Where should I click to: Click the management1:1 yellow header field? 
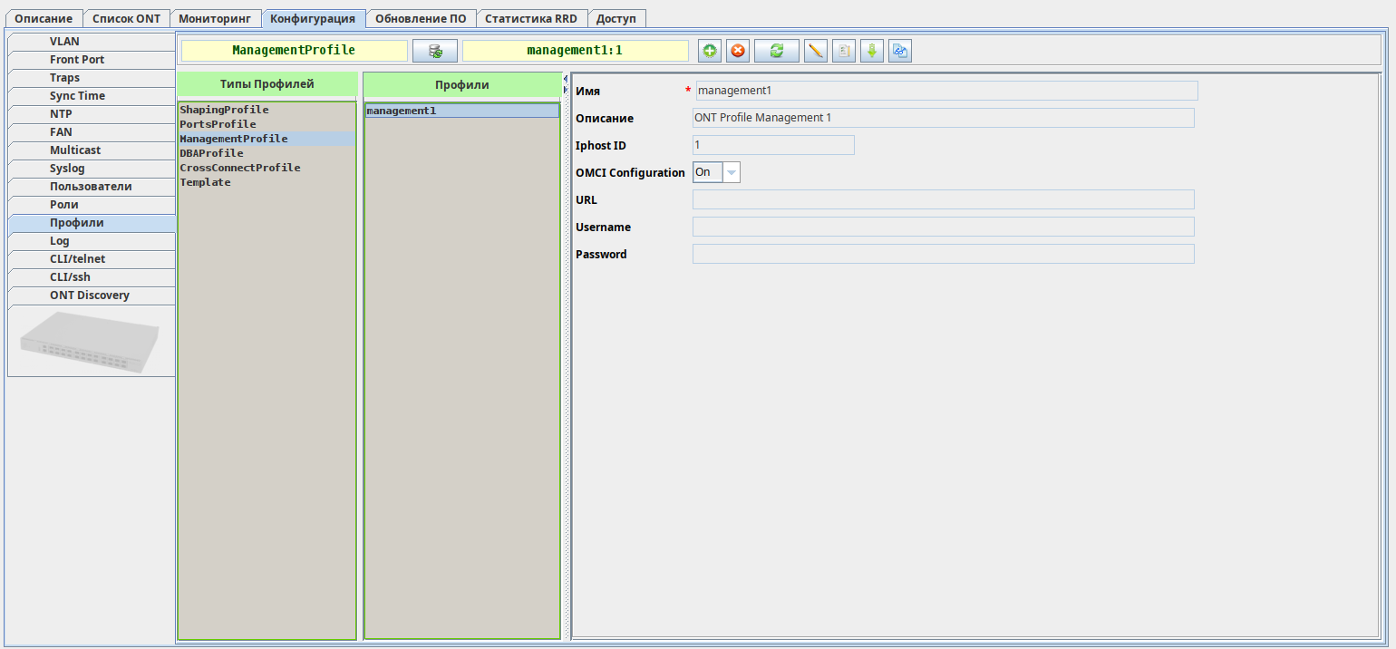575,51
